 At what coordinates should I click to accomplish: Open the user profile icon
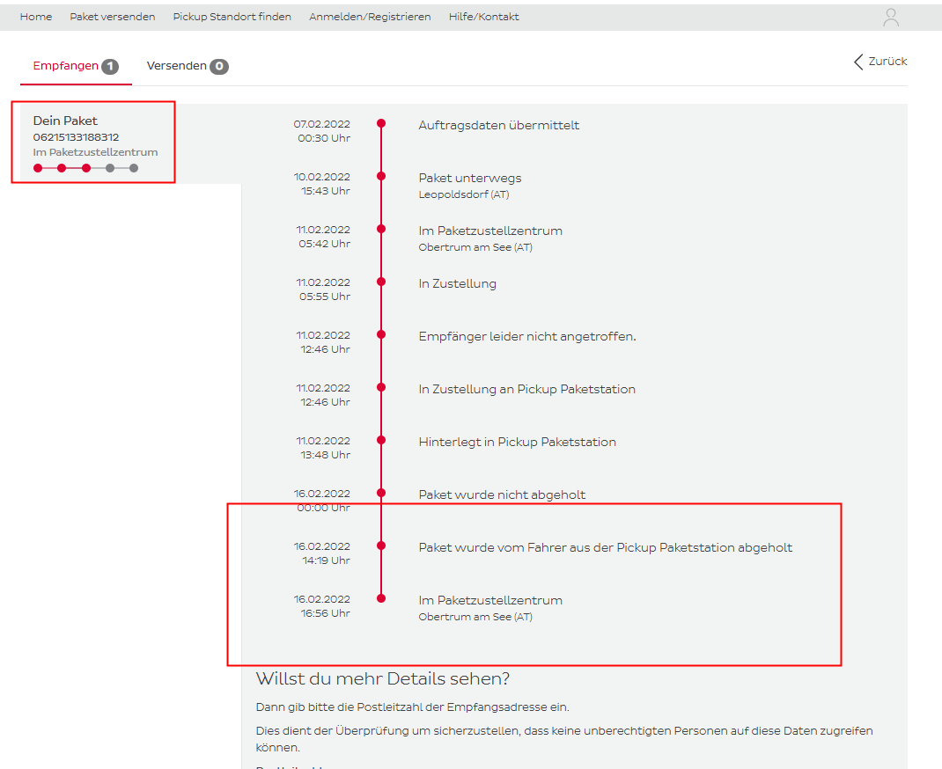[x=891, y=18]
